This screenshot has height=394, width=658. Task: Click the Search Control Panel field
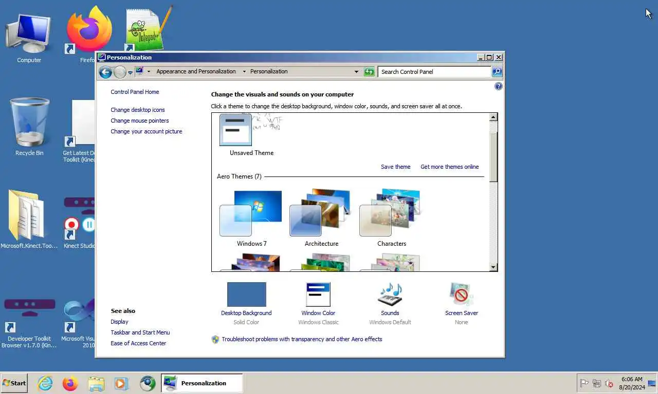click(435, 72)
